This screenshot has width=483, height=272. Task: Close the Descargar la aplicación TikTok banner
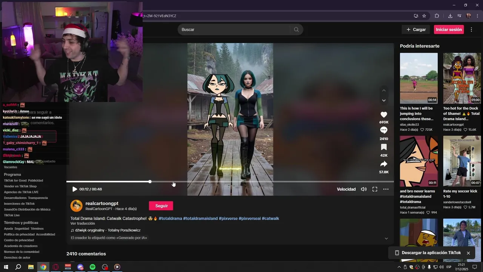tap(468, 253)
